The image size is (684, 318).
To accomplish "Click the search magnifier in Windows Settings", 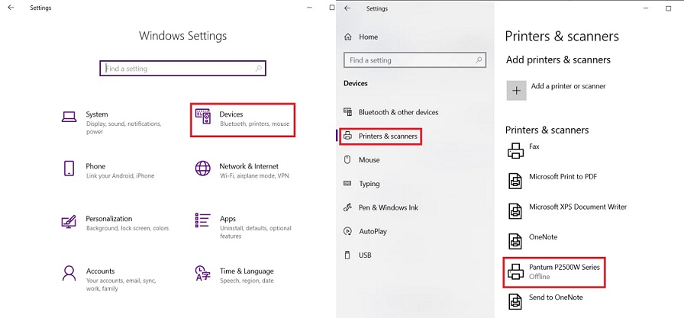I will click(259, 69).
